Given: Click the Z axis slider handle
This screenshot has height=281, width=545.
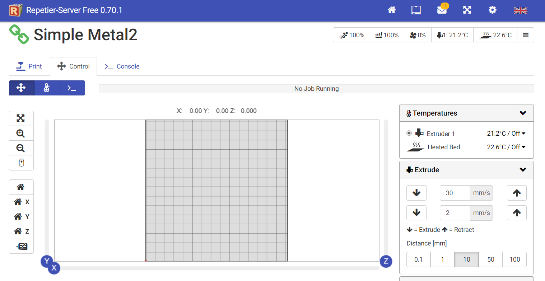Looking at the screenshot, I should (x=386, y=261).
